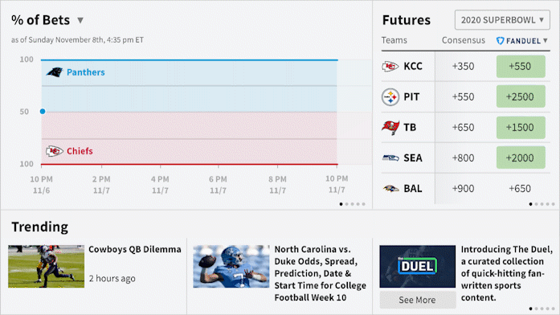The width and height of the screenshot is (560, 315).
Task: Select KCC +550 FanDuel odds
Action: coord(521,67)
